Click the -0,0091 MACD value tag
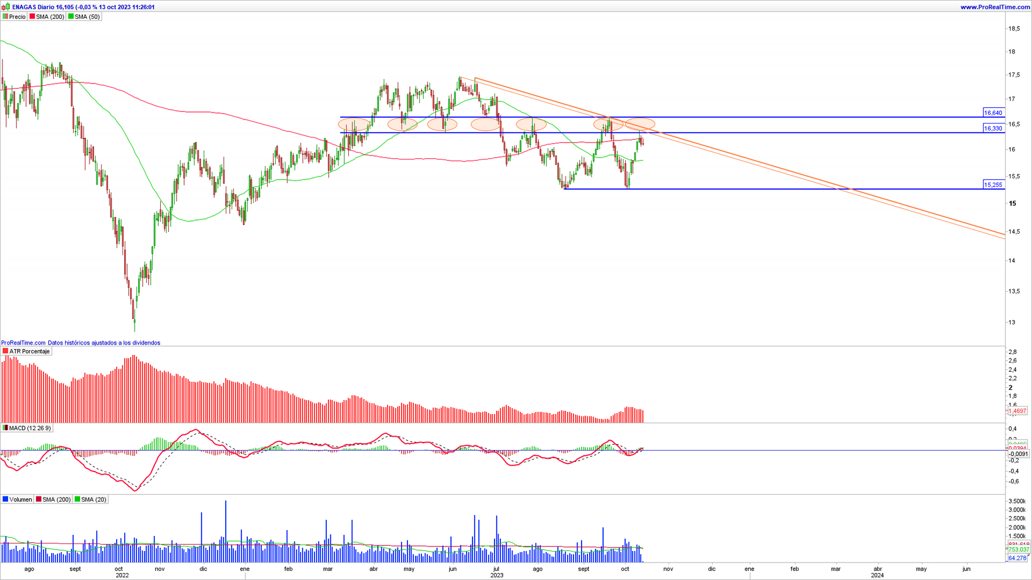The width and height of the screenshot is (1032, 580). [1017, 454]
